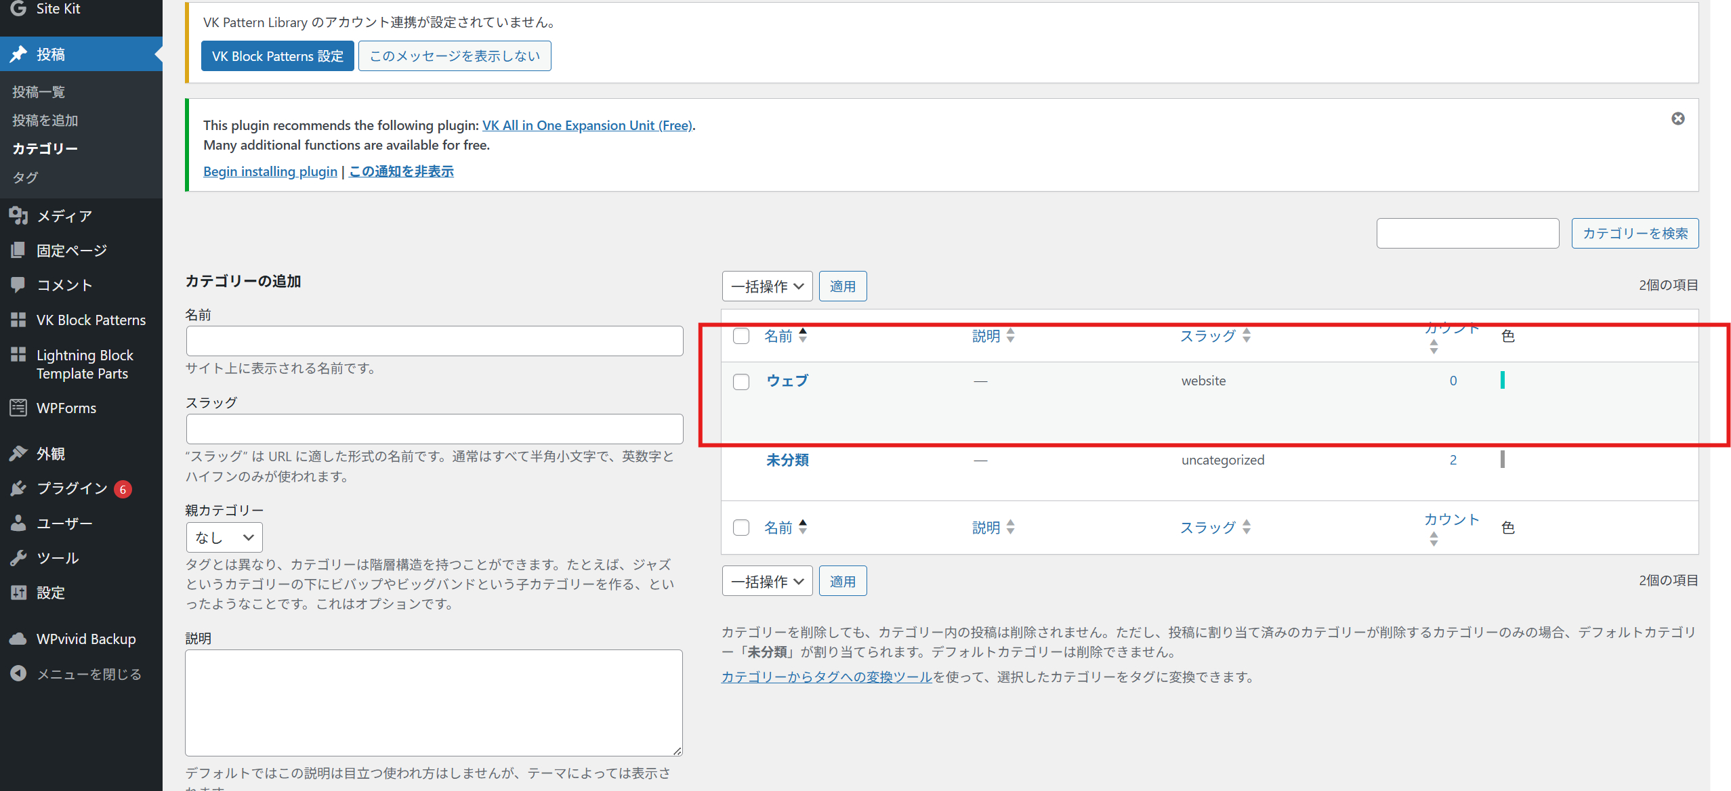1731x791 pixels.
Task: Select all categories via header checkbox
Action: pos(741,335)
